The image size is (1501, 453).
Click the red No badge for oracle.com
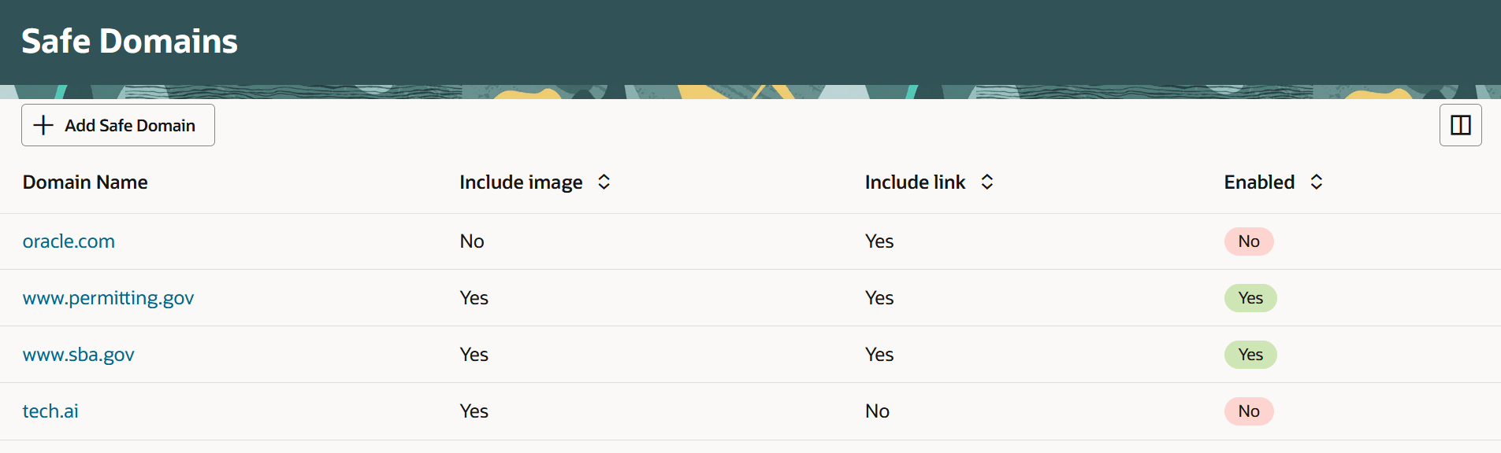1249,241
